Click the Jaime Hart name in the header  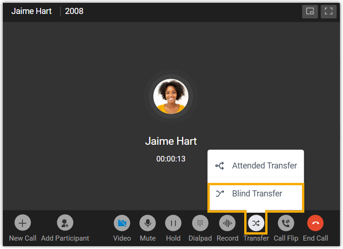pyautogui.click(x=32, y=11)
